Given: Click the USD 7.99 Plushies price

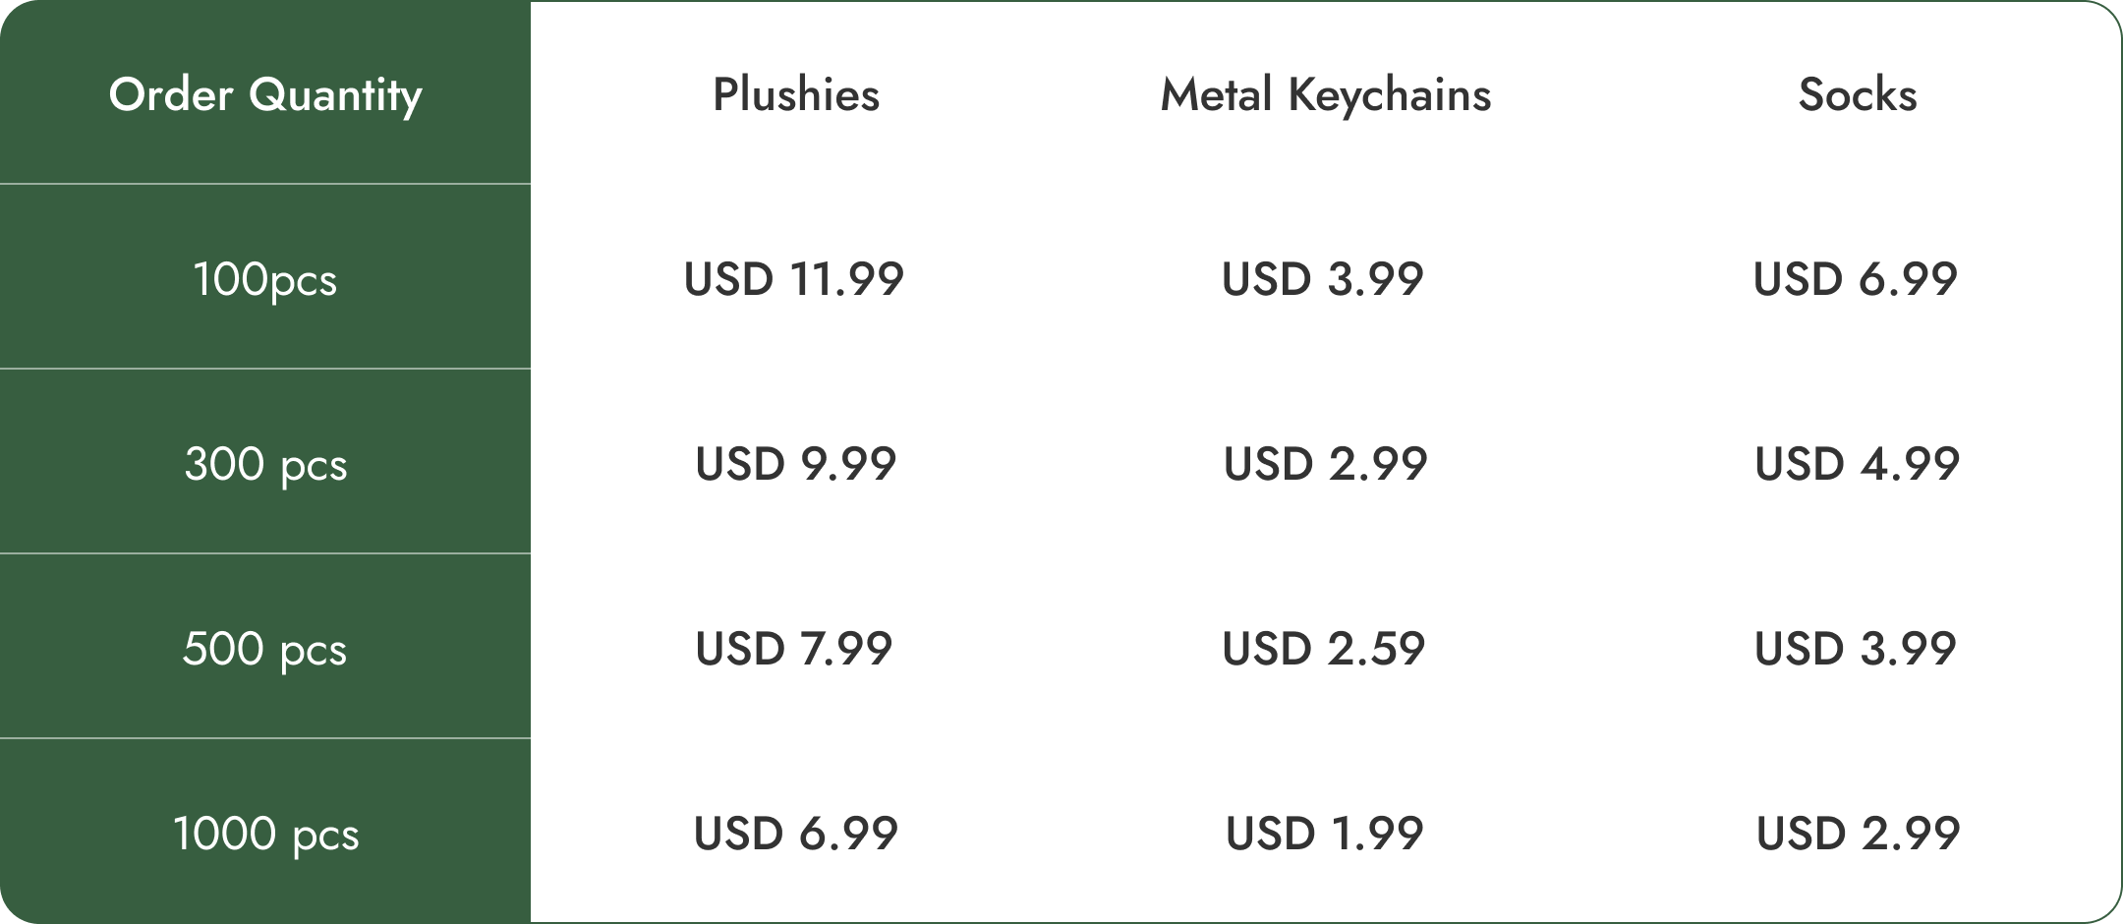Looking at the screenshot, I should click(794, 649).
